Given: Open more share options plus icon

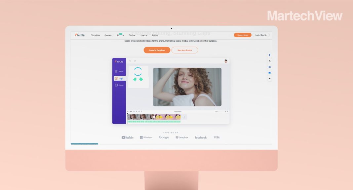Looking at the screenshot, I should (x=269, y=79).
